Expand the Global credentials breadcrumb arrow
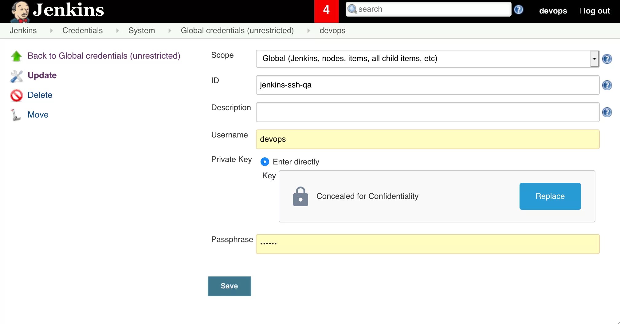This screenshot has width=620, height=324. (x=308, y=31)
